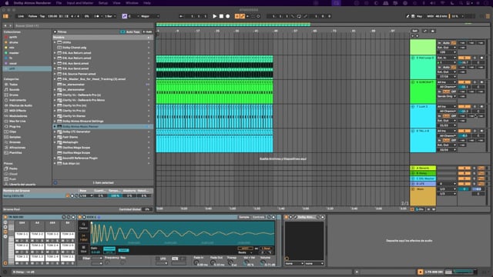Click the browser search field
This screenshot has height=277, width=493.
(83, 25)
